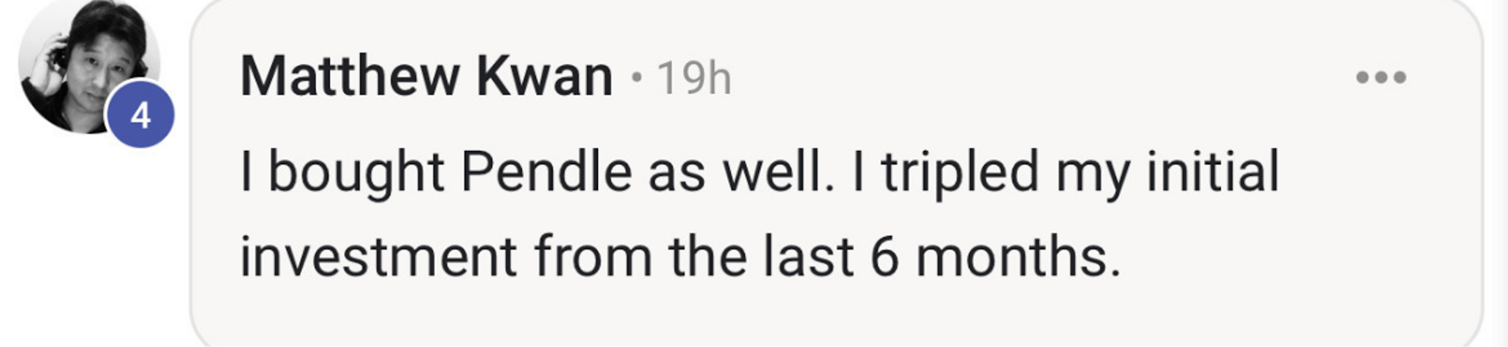Click the blue badge showing 4
1508x347 pixels.
click(140, 115)
